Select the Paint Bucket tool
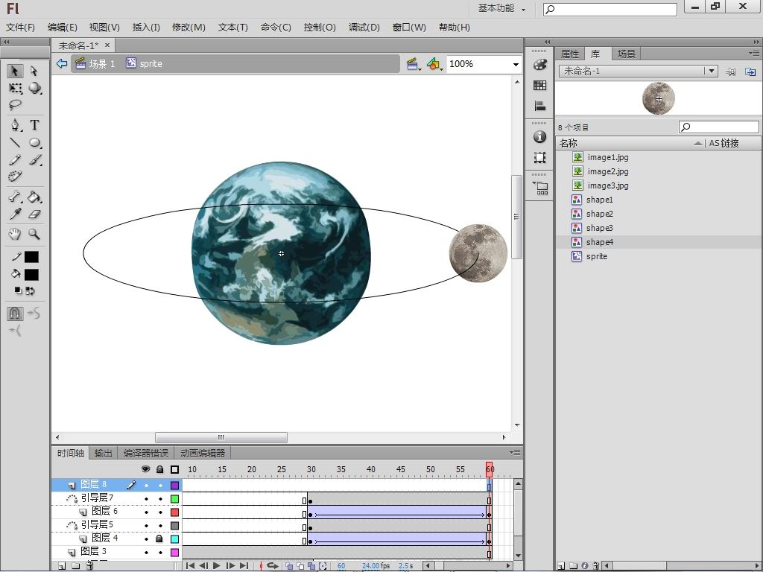This screenshot has width=763, height=572. [34, 197]
